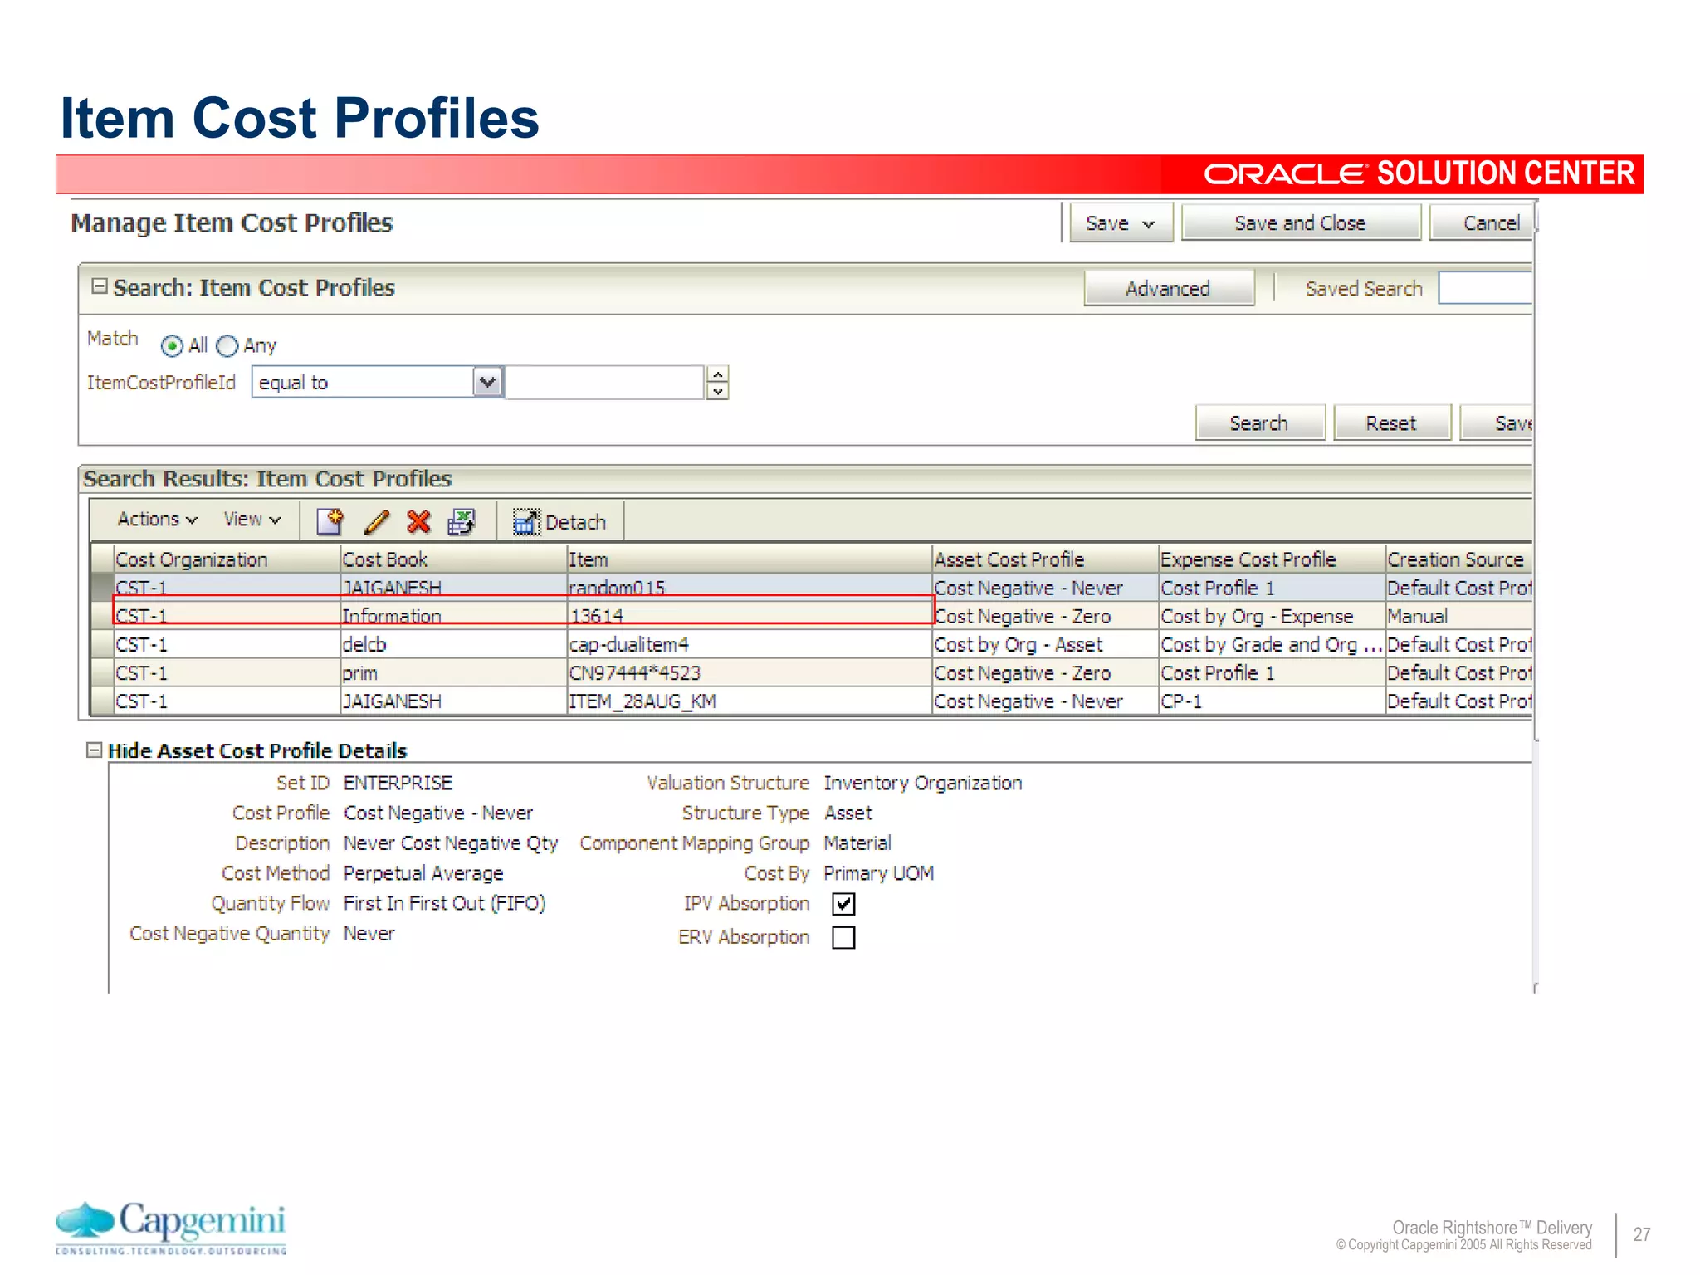This screenshot has width=1700, height=1275.
Task: Select the row with item 13614
Action: click(x=811, y=616)
